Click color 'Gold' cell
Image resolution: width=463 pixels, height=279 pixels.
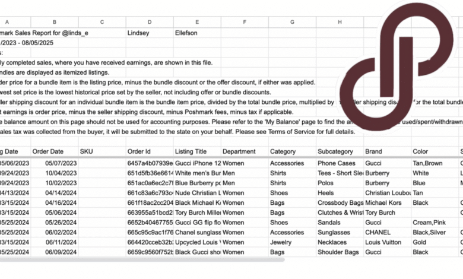pyautogui.click(x=435, y=242)
